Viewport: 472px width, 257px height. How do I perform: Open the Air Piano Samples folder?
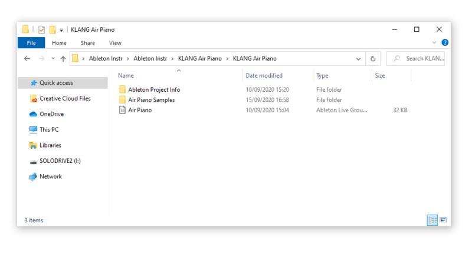pos(151,100)
